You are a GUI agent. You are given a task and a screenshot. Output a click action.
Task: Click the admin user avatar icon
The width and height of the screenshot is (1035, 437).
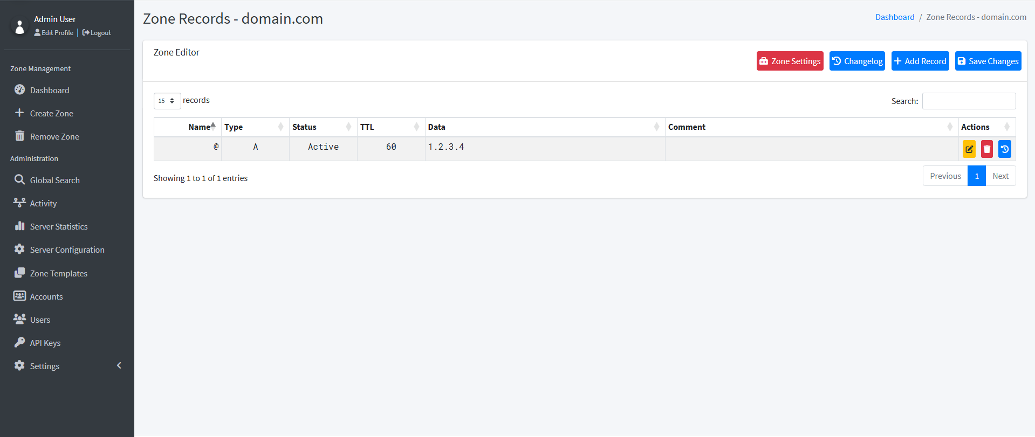pos(19,26)
